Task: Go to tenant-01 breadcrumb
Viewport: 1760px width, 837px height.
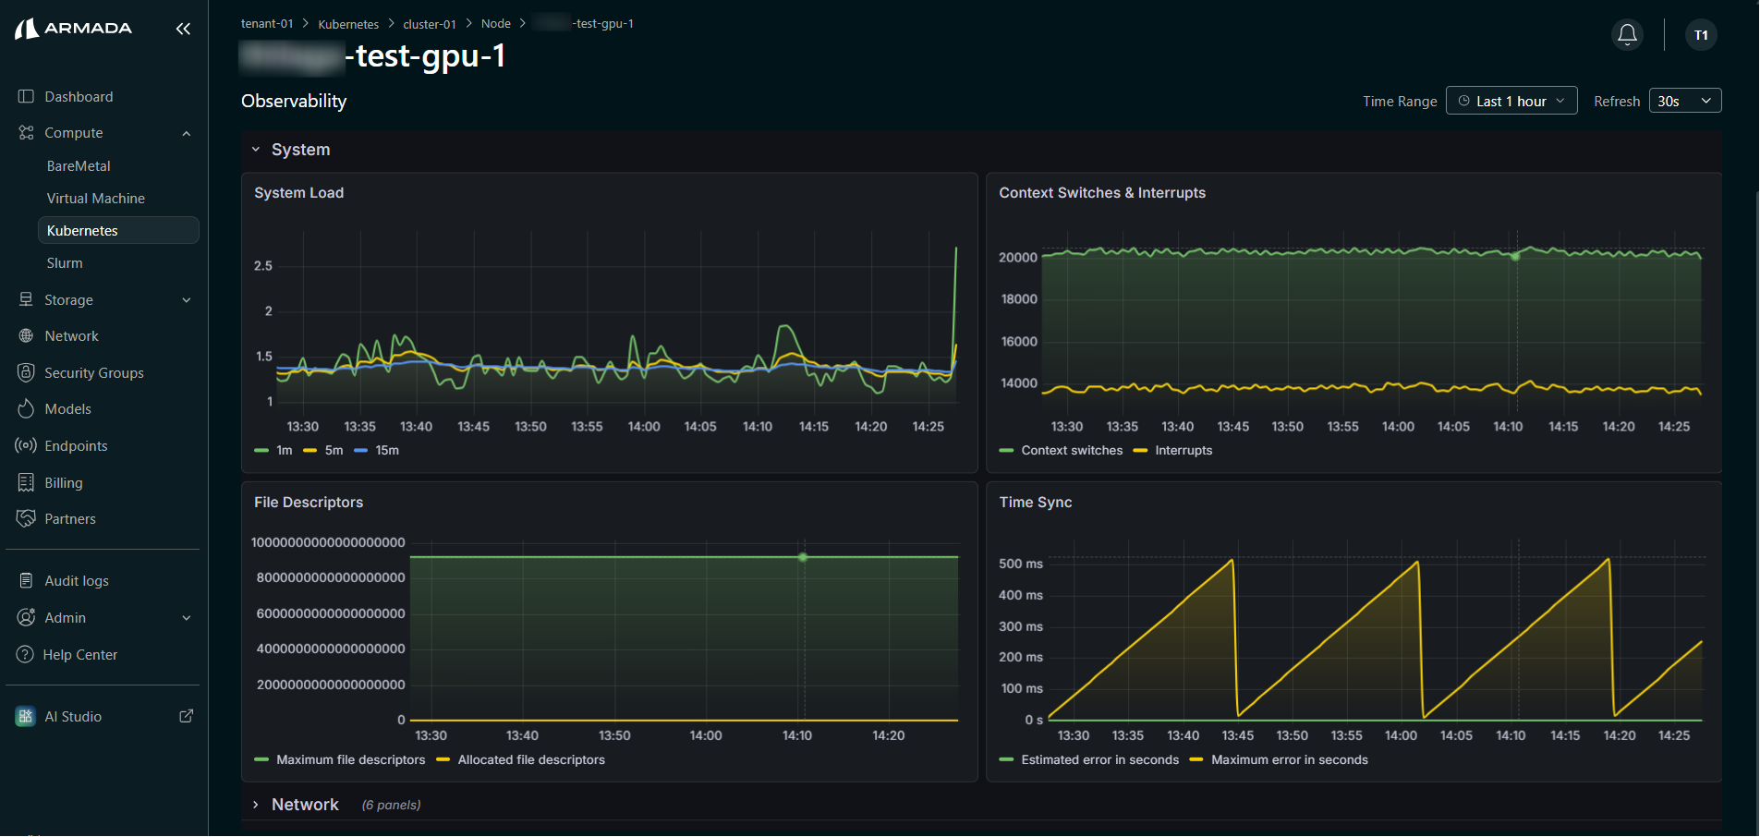Action: tap(267, 23)
